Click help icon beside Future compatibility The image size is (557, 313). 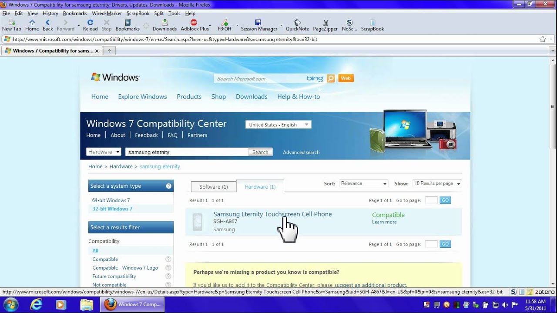click(168, 276)
